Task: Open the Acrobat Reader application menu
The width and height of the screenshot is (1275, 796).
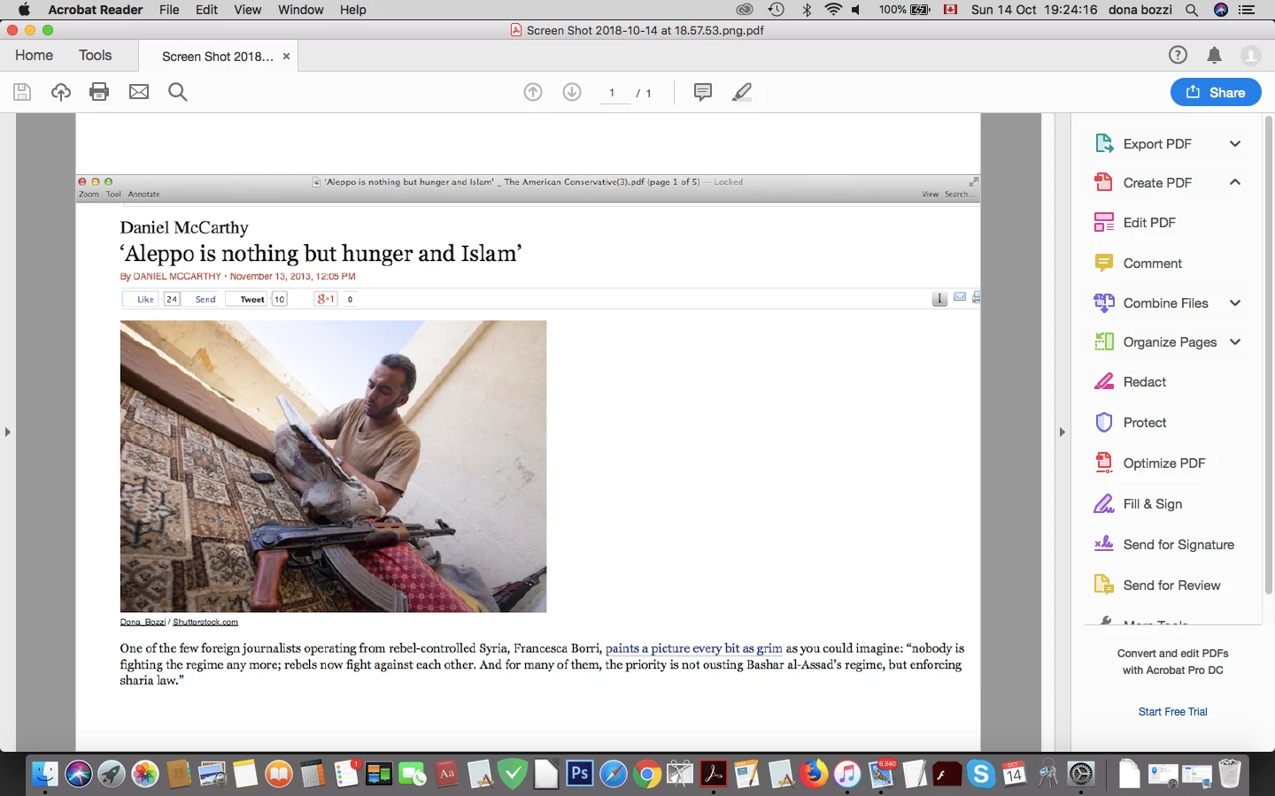Action: pos(96,10)
